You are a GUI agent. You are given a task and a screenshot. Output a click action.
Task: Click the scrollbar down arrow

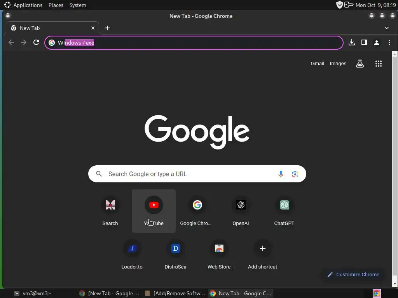point(395,284)
